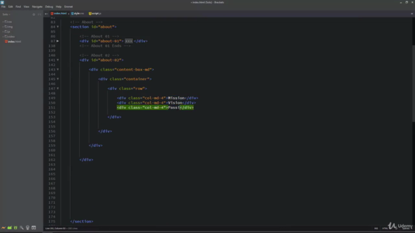
Task: Collapse code fold at line 145
Action: tap(58, 79)
